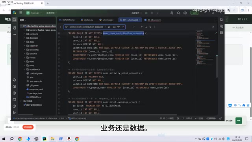Click the code minimap preview
Viewport: 252px width, 142px height.
tap(205, 47)
